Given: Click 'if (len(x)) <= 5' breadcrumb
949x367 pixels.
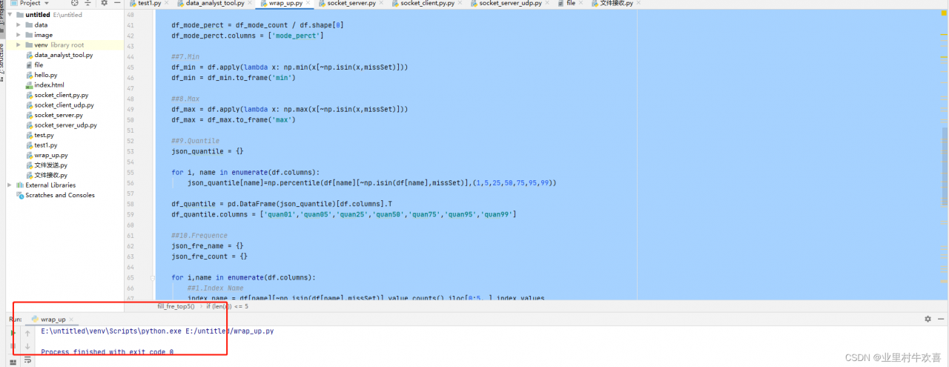Looking at the screenshot, I should (x=227, y=305).
